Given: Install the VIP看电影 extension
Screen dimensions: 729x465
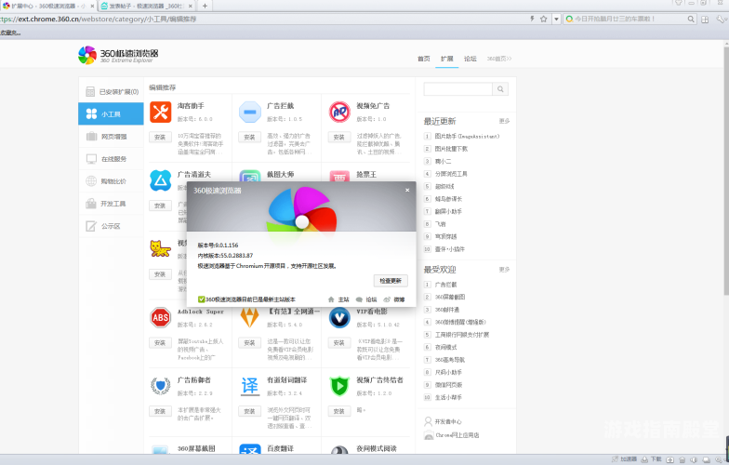Looking at the screenshot, I should pos(338,342).
